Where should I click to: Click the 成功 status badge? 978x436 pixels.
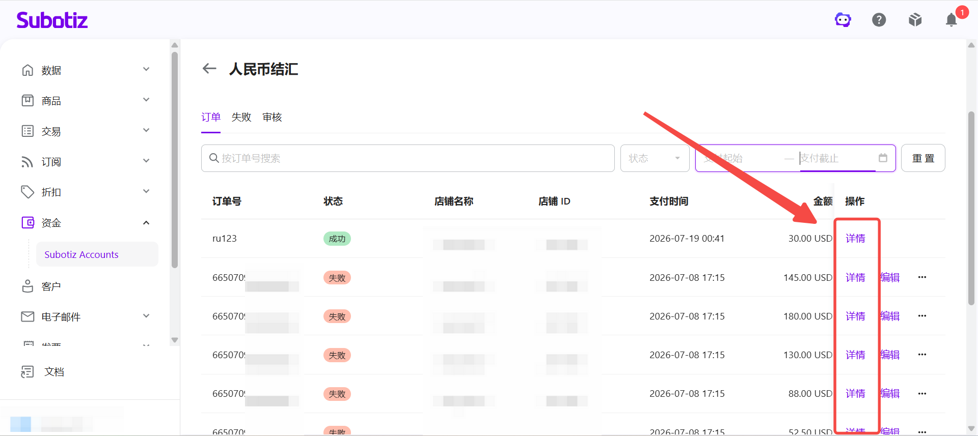pyautogui.click(x=337, y=239)
